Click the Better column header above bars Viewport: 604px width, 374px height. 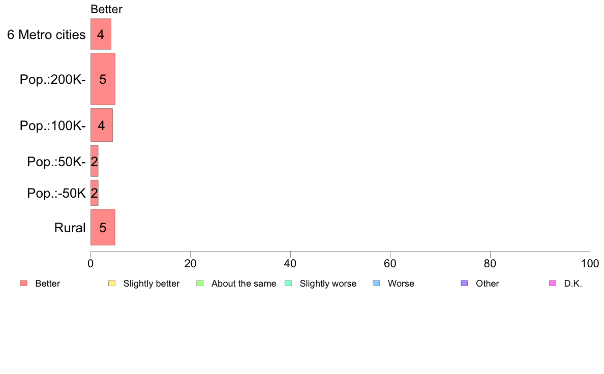click(x=106, y=9)
